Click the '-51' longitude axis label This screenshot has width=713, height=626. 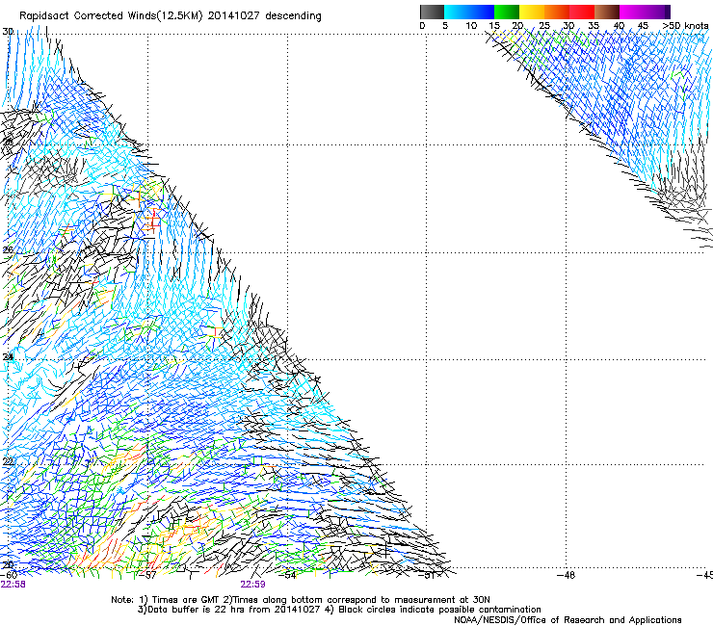click(427, 575)
